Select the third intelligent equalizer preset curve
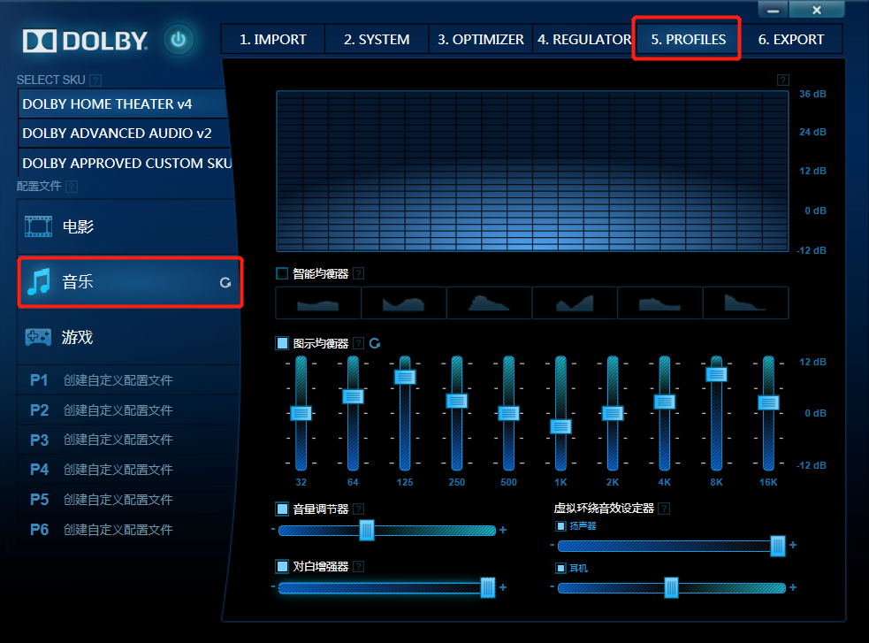 pos(489,302)
